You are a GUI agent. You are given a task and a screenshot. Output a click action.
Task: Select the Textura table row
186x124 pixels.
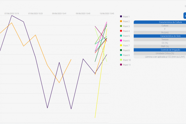tap(160, 39)
